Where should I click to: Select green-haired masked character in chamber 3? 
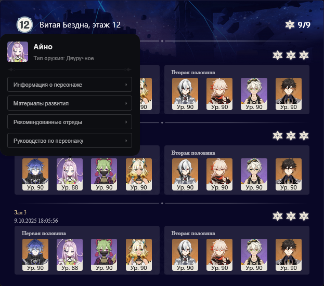pos(104,255)
